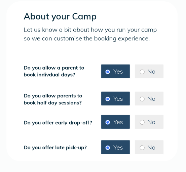Screen dimensions: 186x172
Task: Select Yes for booking individual days
Action: tap(115, 71)
